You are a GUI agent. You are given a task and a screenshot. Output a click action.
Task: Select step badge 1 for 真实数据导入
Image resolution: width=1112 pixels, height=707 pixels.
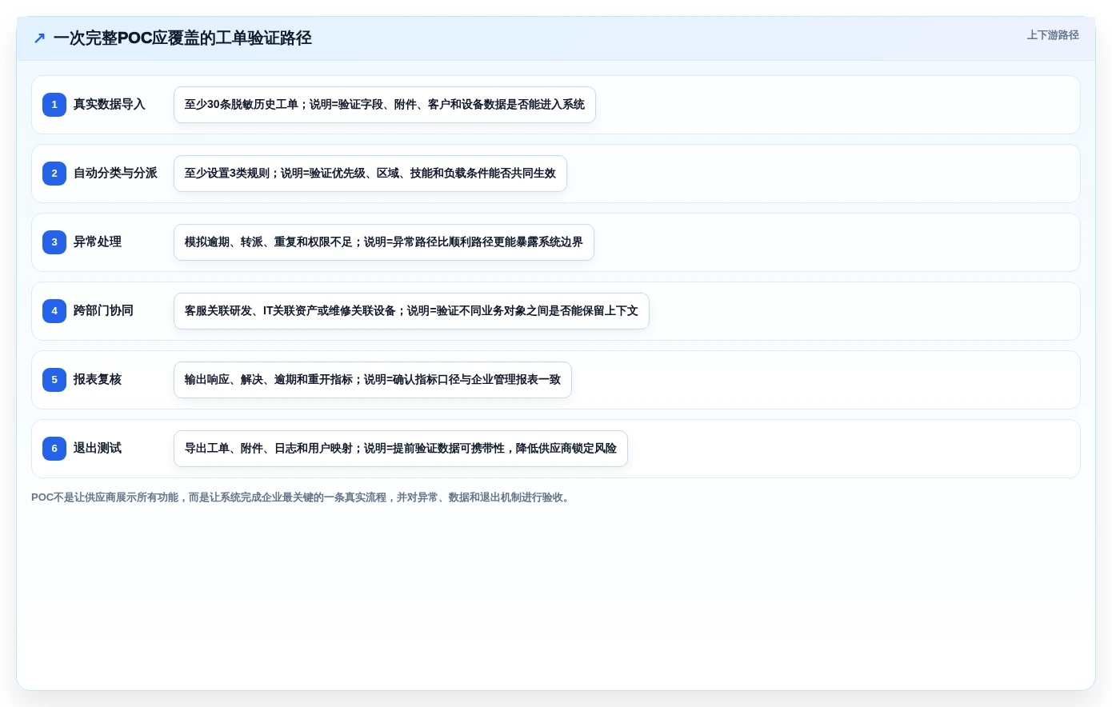54,105
